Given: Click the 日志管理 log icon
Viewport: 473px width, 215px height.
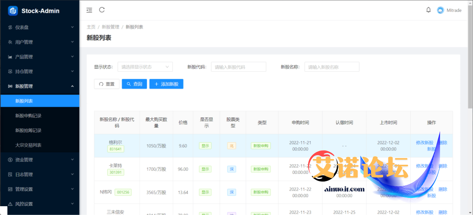Looking at the screenshot, I should [10, 174].
